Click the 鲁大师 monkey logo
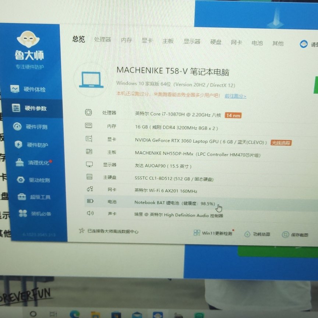Image resolution: width=318 pixels, height=318 pixels. [28, 39]
